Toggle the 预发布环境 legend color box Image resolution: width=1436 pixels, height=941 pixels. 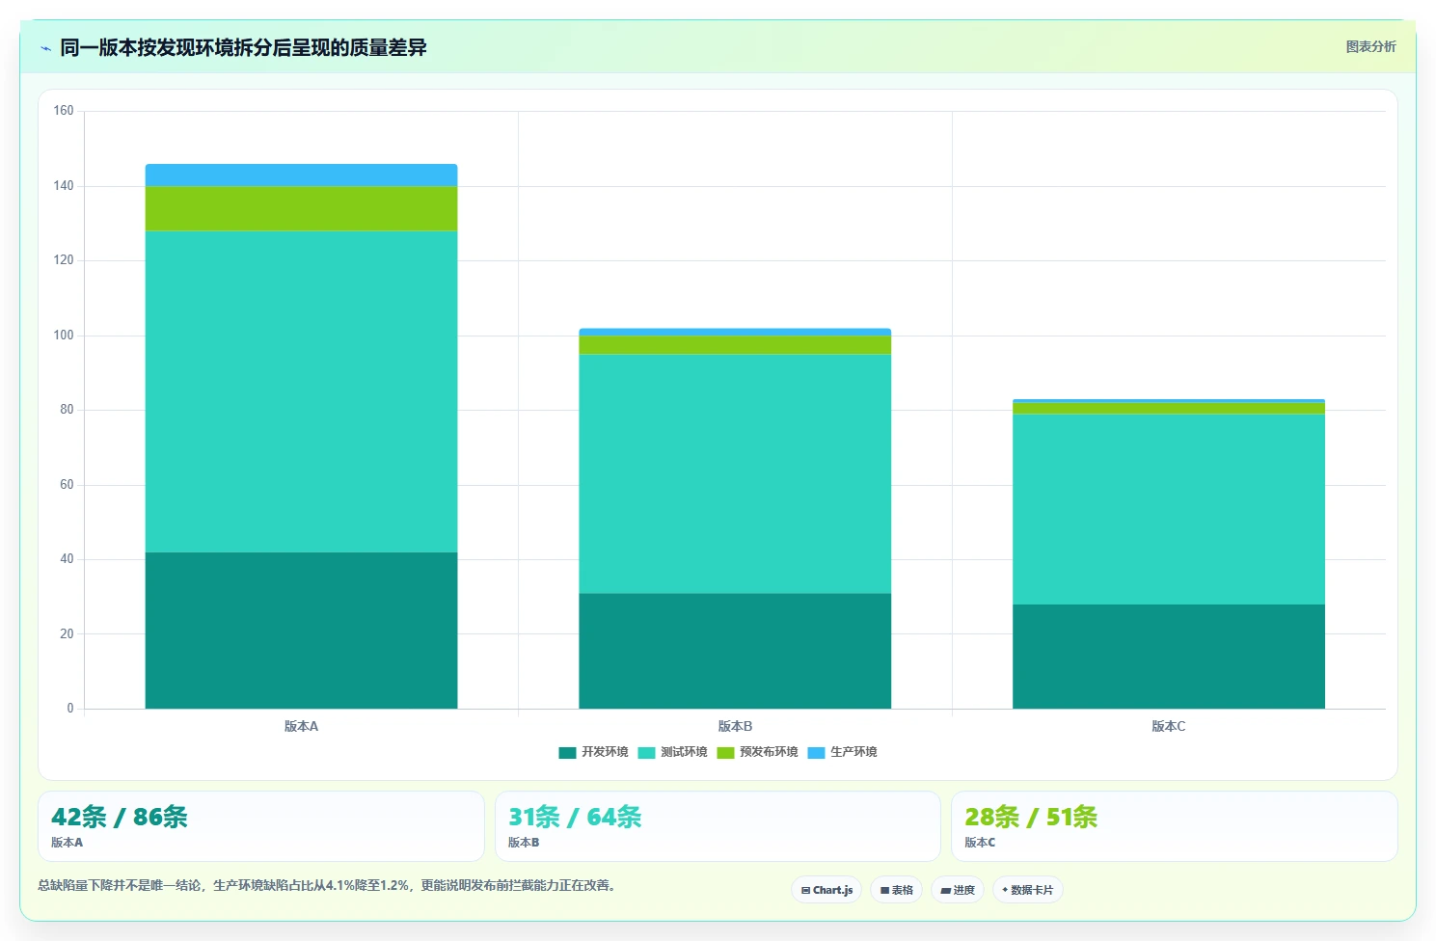(x=725, y=752)
